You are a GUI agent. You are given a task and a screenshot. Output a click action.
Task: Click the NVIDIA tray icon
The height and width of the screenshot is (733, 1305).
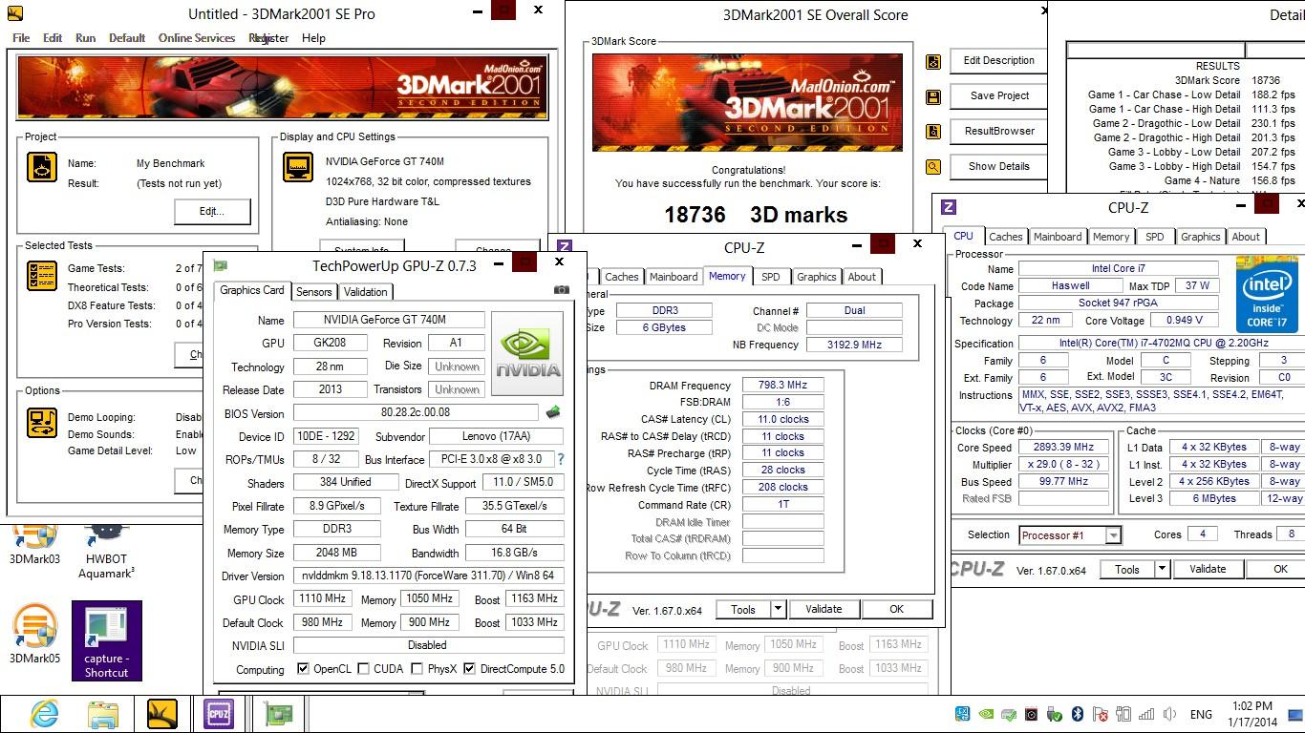pyautogui.click(x=987, y=714)
